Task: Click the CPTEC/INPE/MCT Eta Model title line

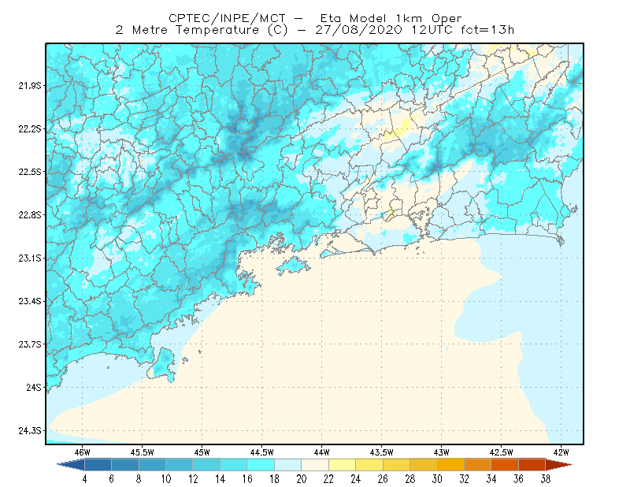Action: point(315,18)
